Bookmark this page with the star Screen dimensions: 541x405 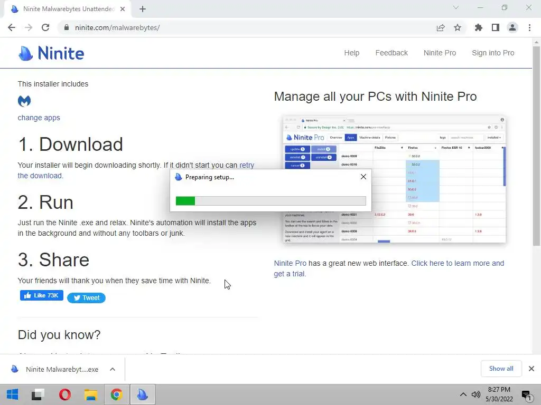click(x=458, y=27)
